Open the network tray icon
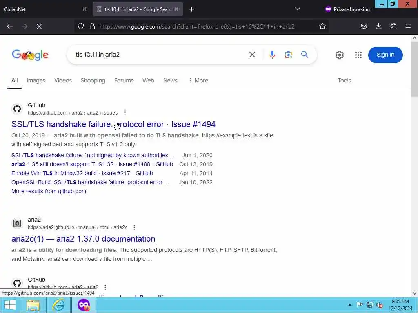 coord(370,305)
